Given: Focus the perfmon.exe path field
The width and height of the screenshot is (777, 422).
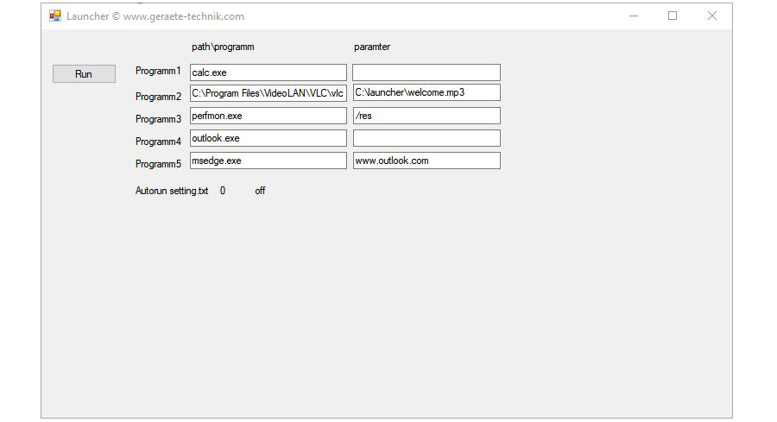Looking at the screenshot, I should (268, 116).
